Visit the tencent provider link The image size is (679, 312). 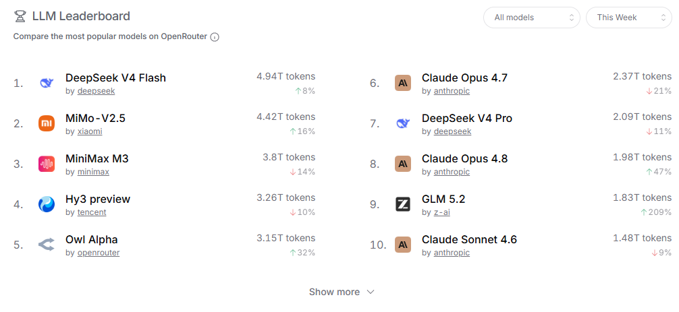[x=92, y=212]
